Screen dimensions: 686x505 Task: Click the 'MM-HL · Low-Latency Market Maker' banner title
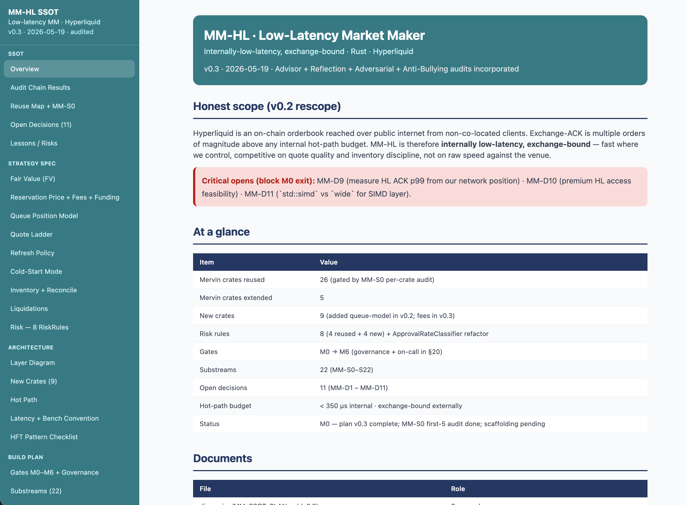click(x=314, y=35)
